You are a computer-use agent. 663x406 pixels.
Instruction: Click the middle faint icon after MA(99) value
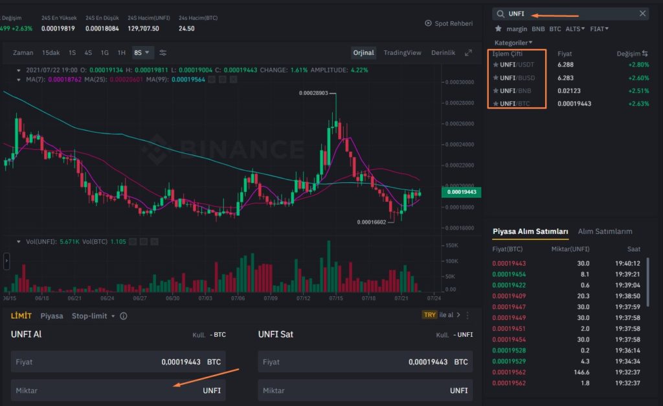223,80
